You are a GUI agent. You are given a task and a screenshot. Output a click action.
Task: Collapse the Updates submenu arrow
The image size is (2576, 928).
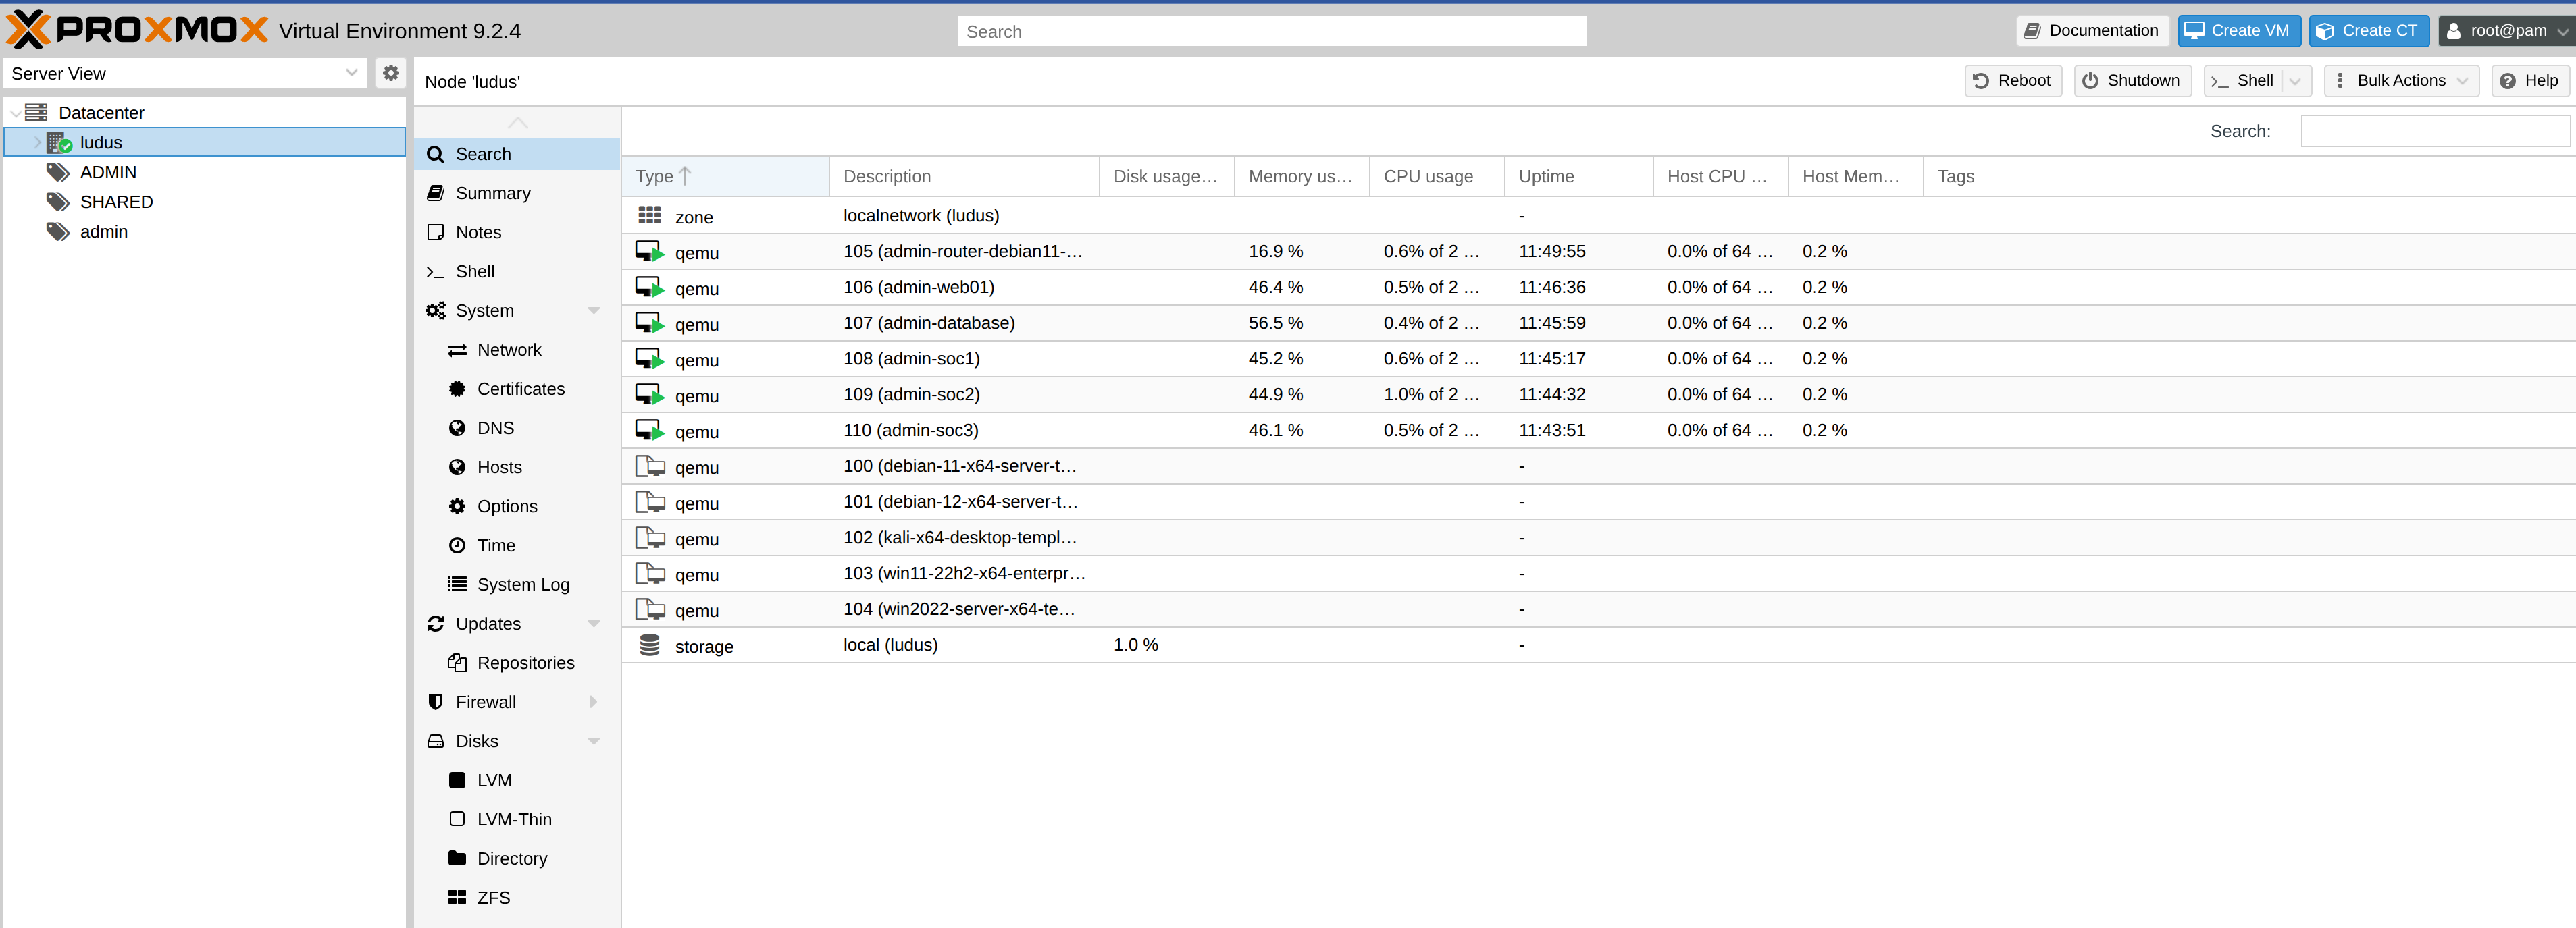(594, 624)
